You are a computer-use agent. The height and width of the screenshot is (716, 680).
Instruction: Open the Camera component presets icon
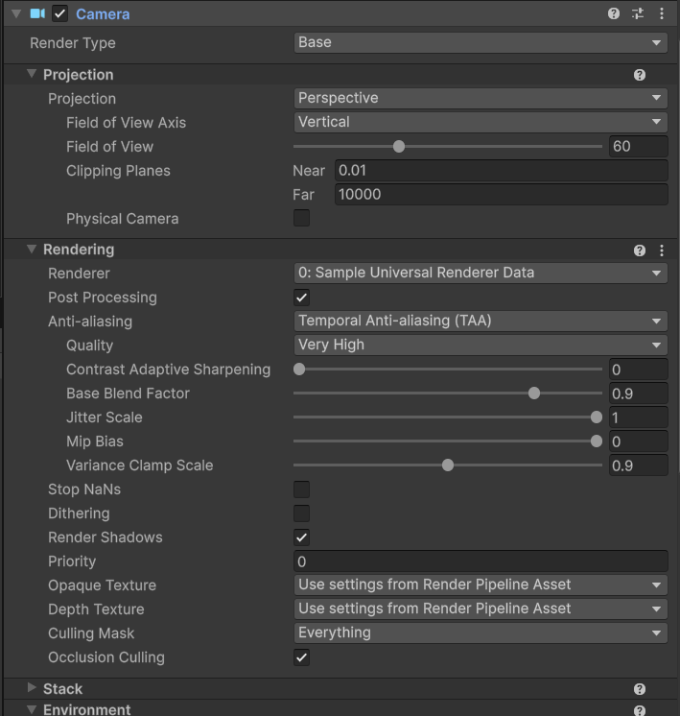tap(638, 13)
